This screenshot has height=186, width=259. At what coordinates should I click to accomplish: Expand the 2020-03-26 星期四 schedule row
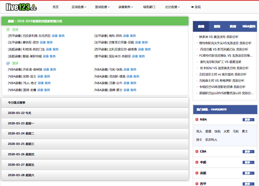95,154
